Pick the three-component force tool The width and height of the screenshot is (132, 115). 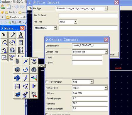[x=26, y=78]
